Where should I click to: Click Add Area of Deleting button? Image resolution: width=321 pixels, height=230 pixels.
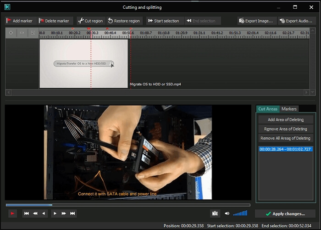click(x=285, y=120)
